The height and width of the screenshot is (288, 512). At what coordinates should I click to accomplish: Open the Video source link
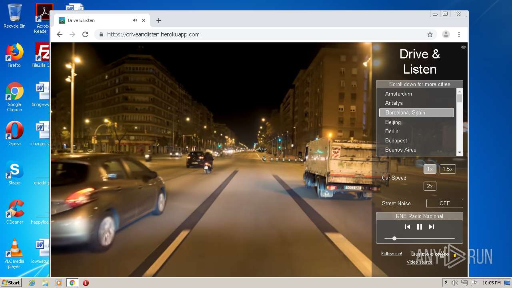(419, 262)
